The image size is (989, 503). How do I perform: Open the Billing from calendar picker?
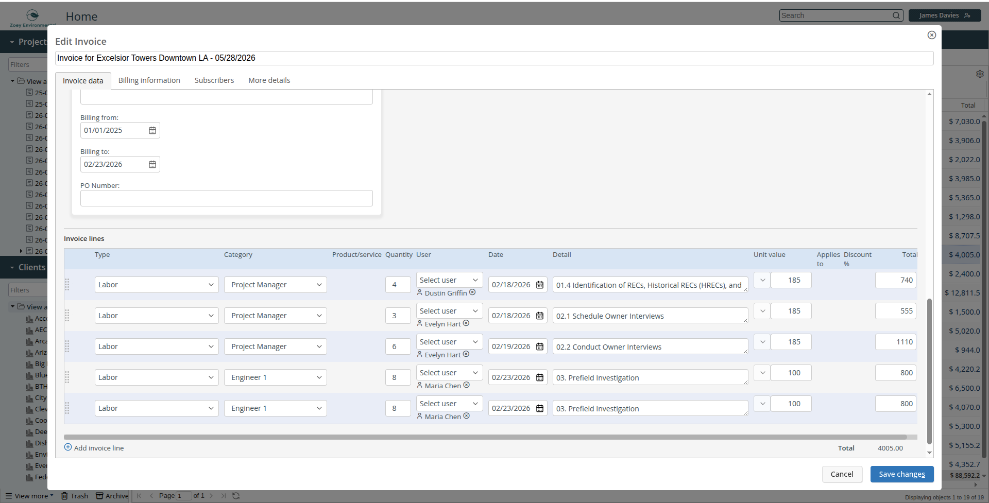152,130
